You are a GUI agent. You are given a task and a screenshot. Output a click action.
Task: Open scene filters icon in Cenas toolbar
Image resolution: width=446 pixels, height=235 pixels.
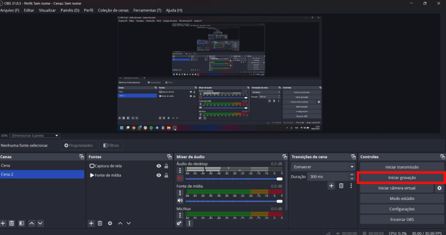21,223
